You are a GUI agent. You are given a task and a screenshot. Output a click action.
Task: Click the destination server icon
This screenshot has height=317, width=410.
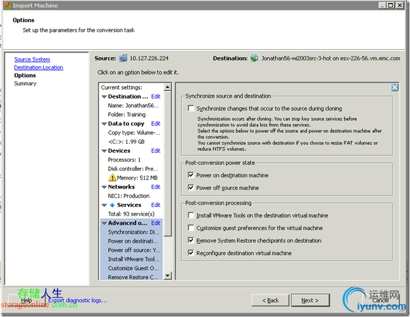pyautogui.click(x=254, y=58)
